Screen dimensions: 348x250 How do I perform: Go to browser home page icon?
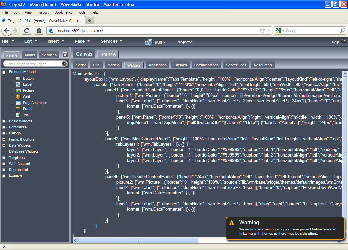click(39, 30)
